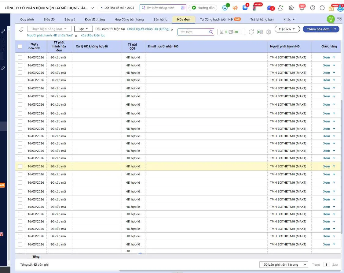
Task: Click the orange megaphone announcements icon
Action: point(235,8)
